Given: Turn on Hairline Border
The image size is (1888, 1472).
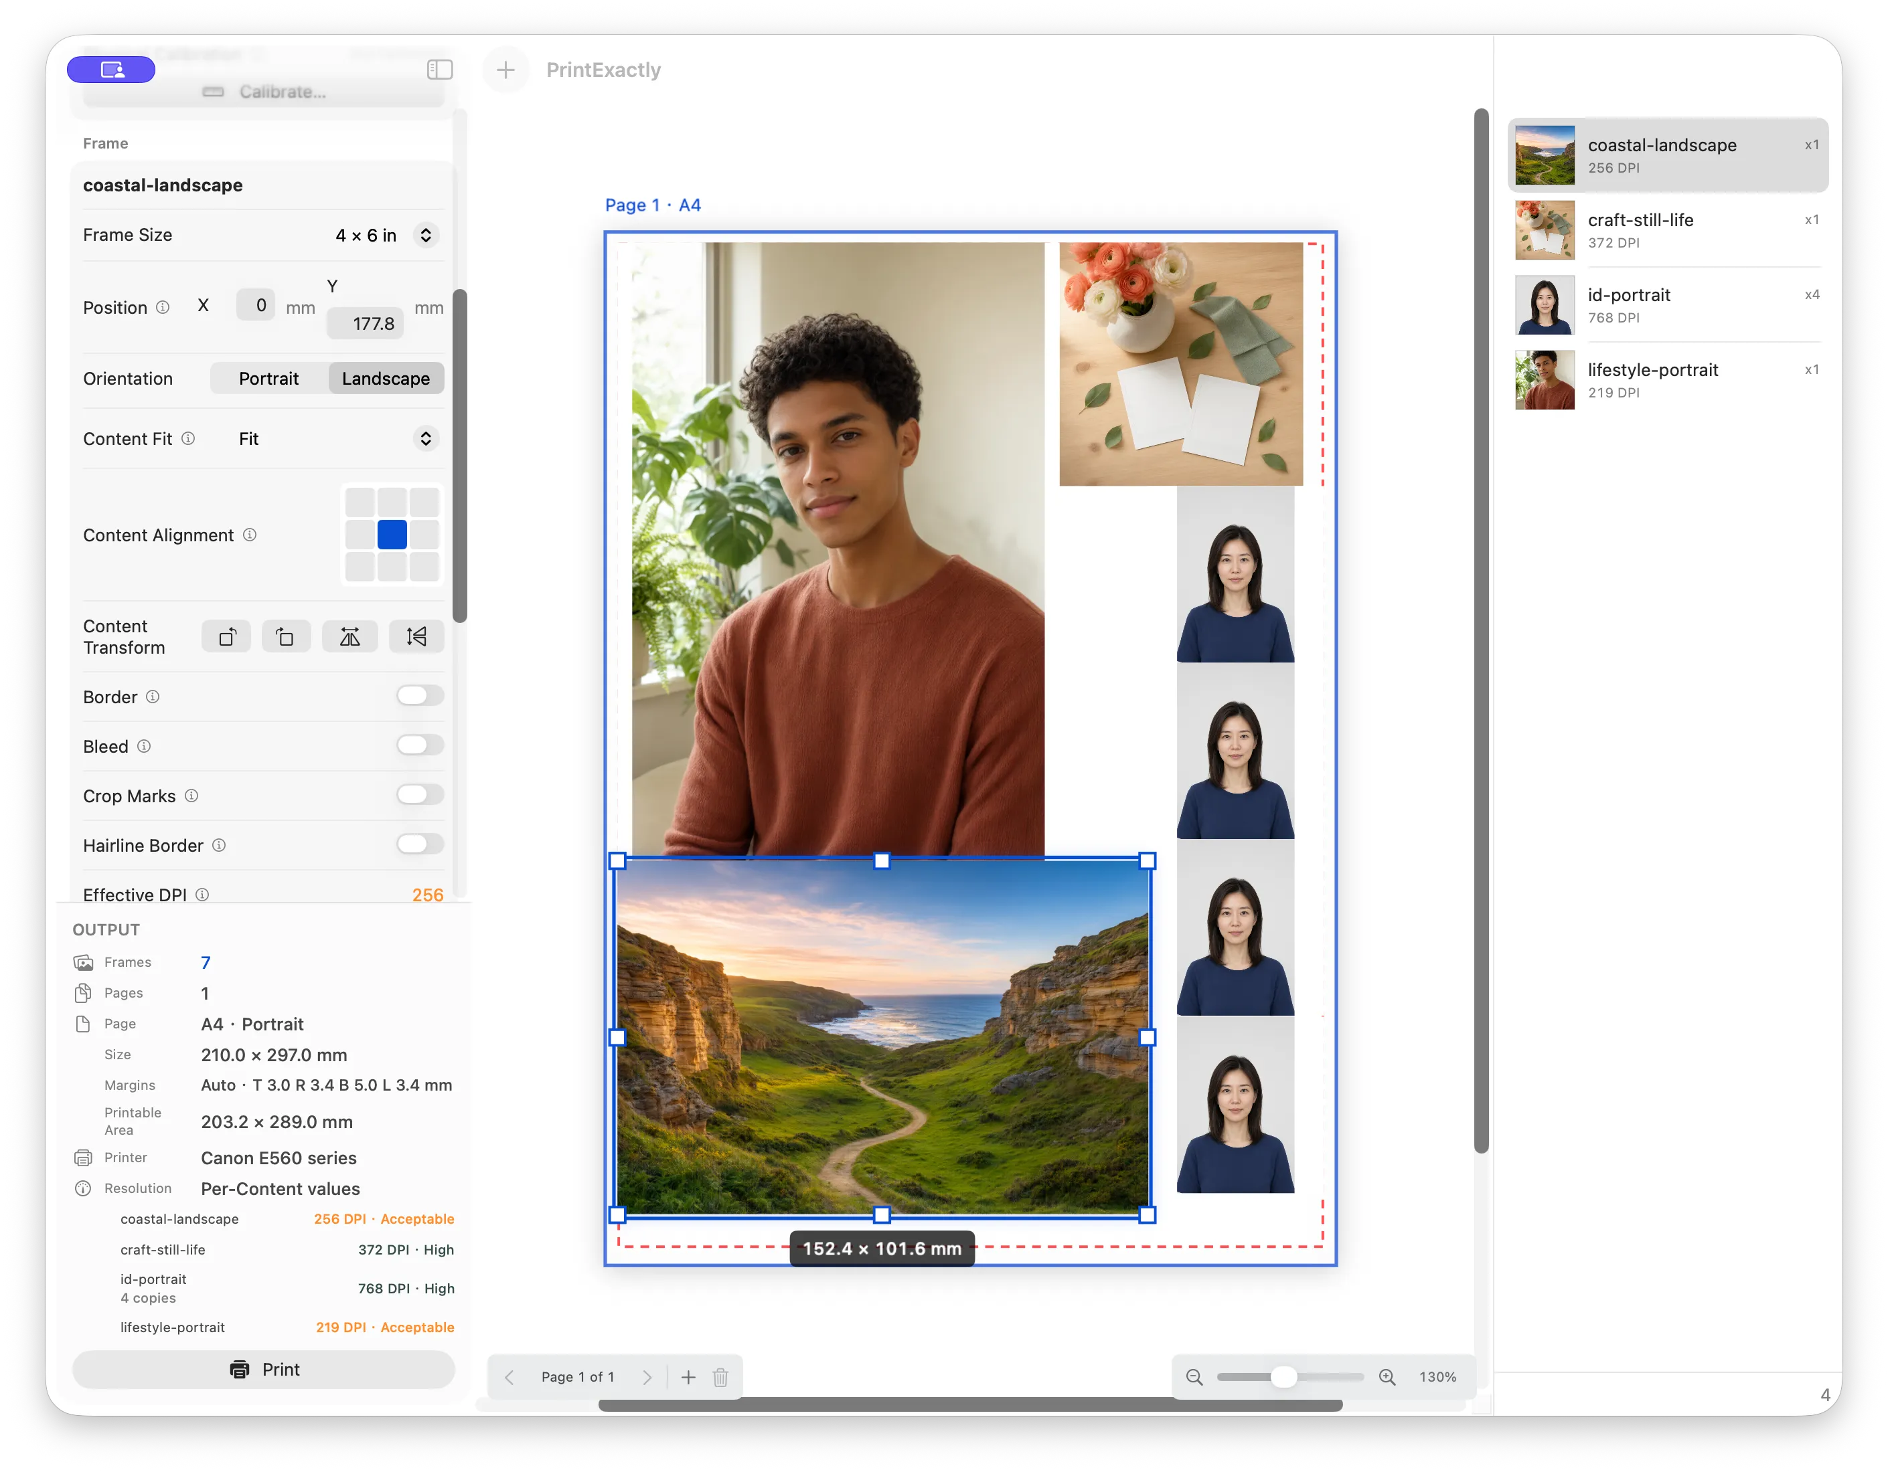Looking at the screenshot, I should tap(420, 844).
